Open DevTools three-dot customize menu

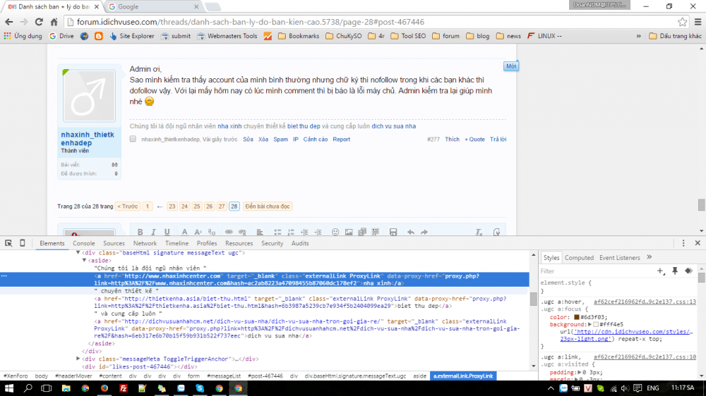[x=683, y=243]
